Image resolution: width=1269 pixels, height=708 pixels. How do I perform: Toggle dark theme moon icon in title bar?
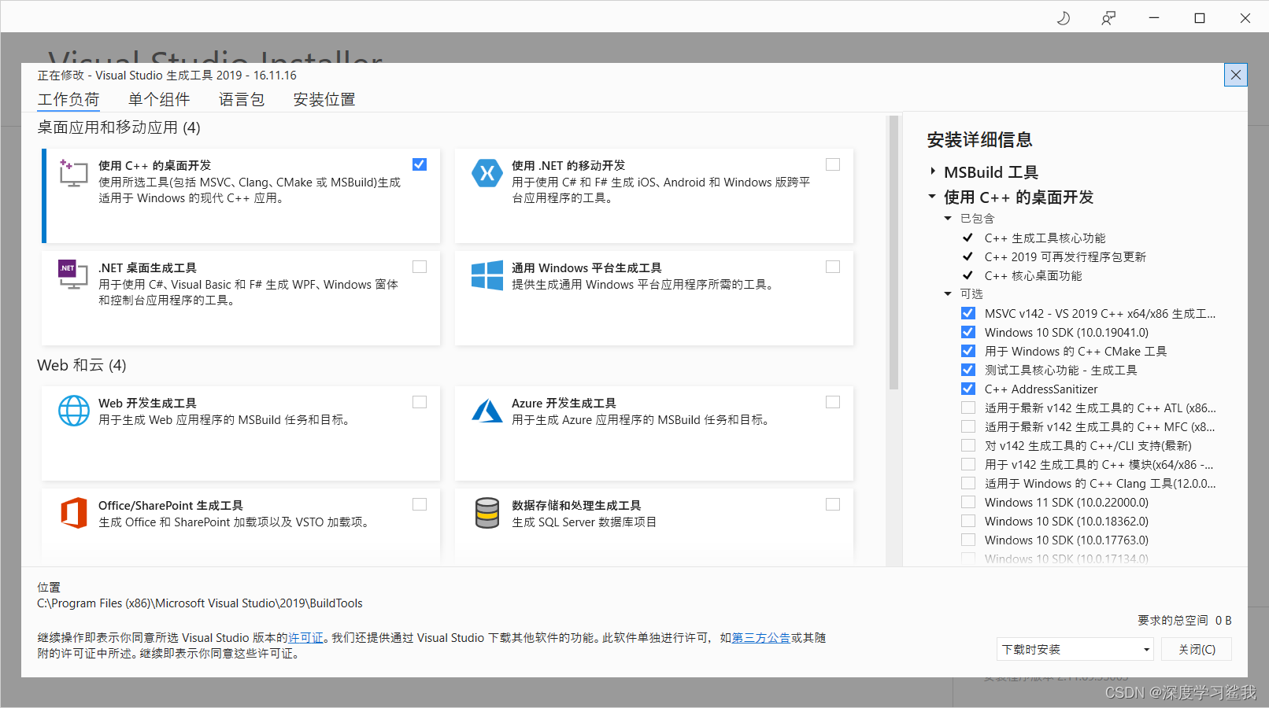click(x=1063, y=17)
